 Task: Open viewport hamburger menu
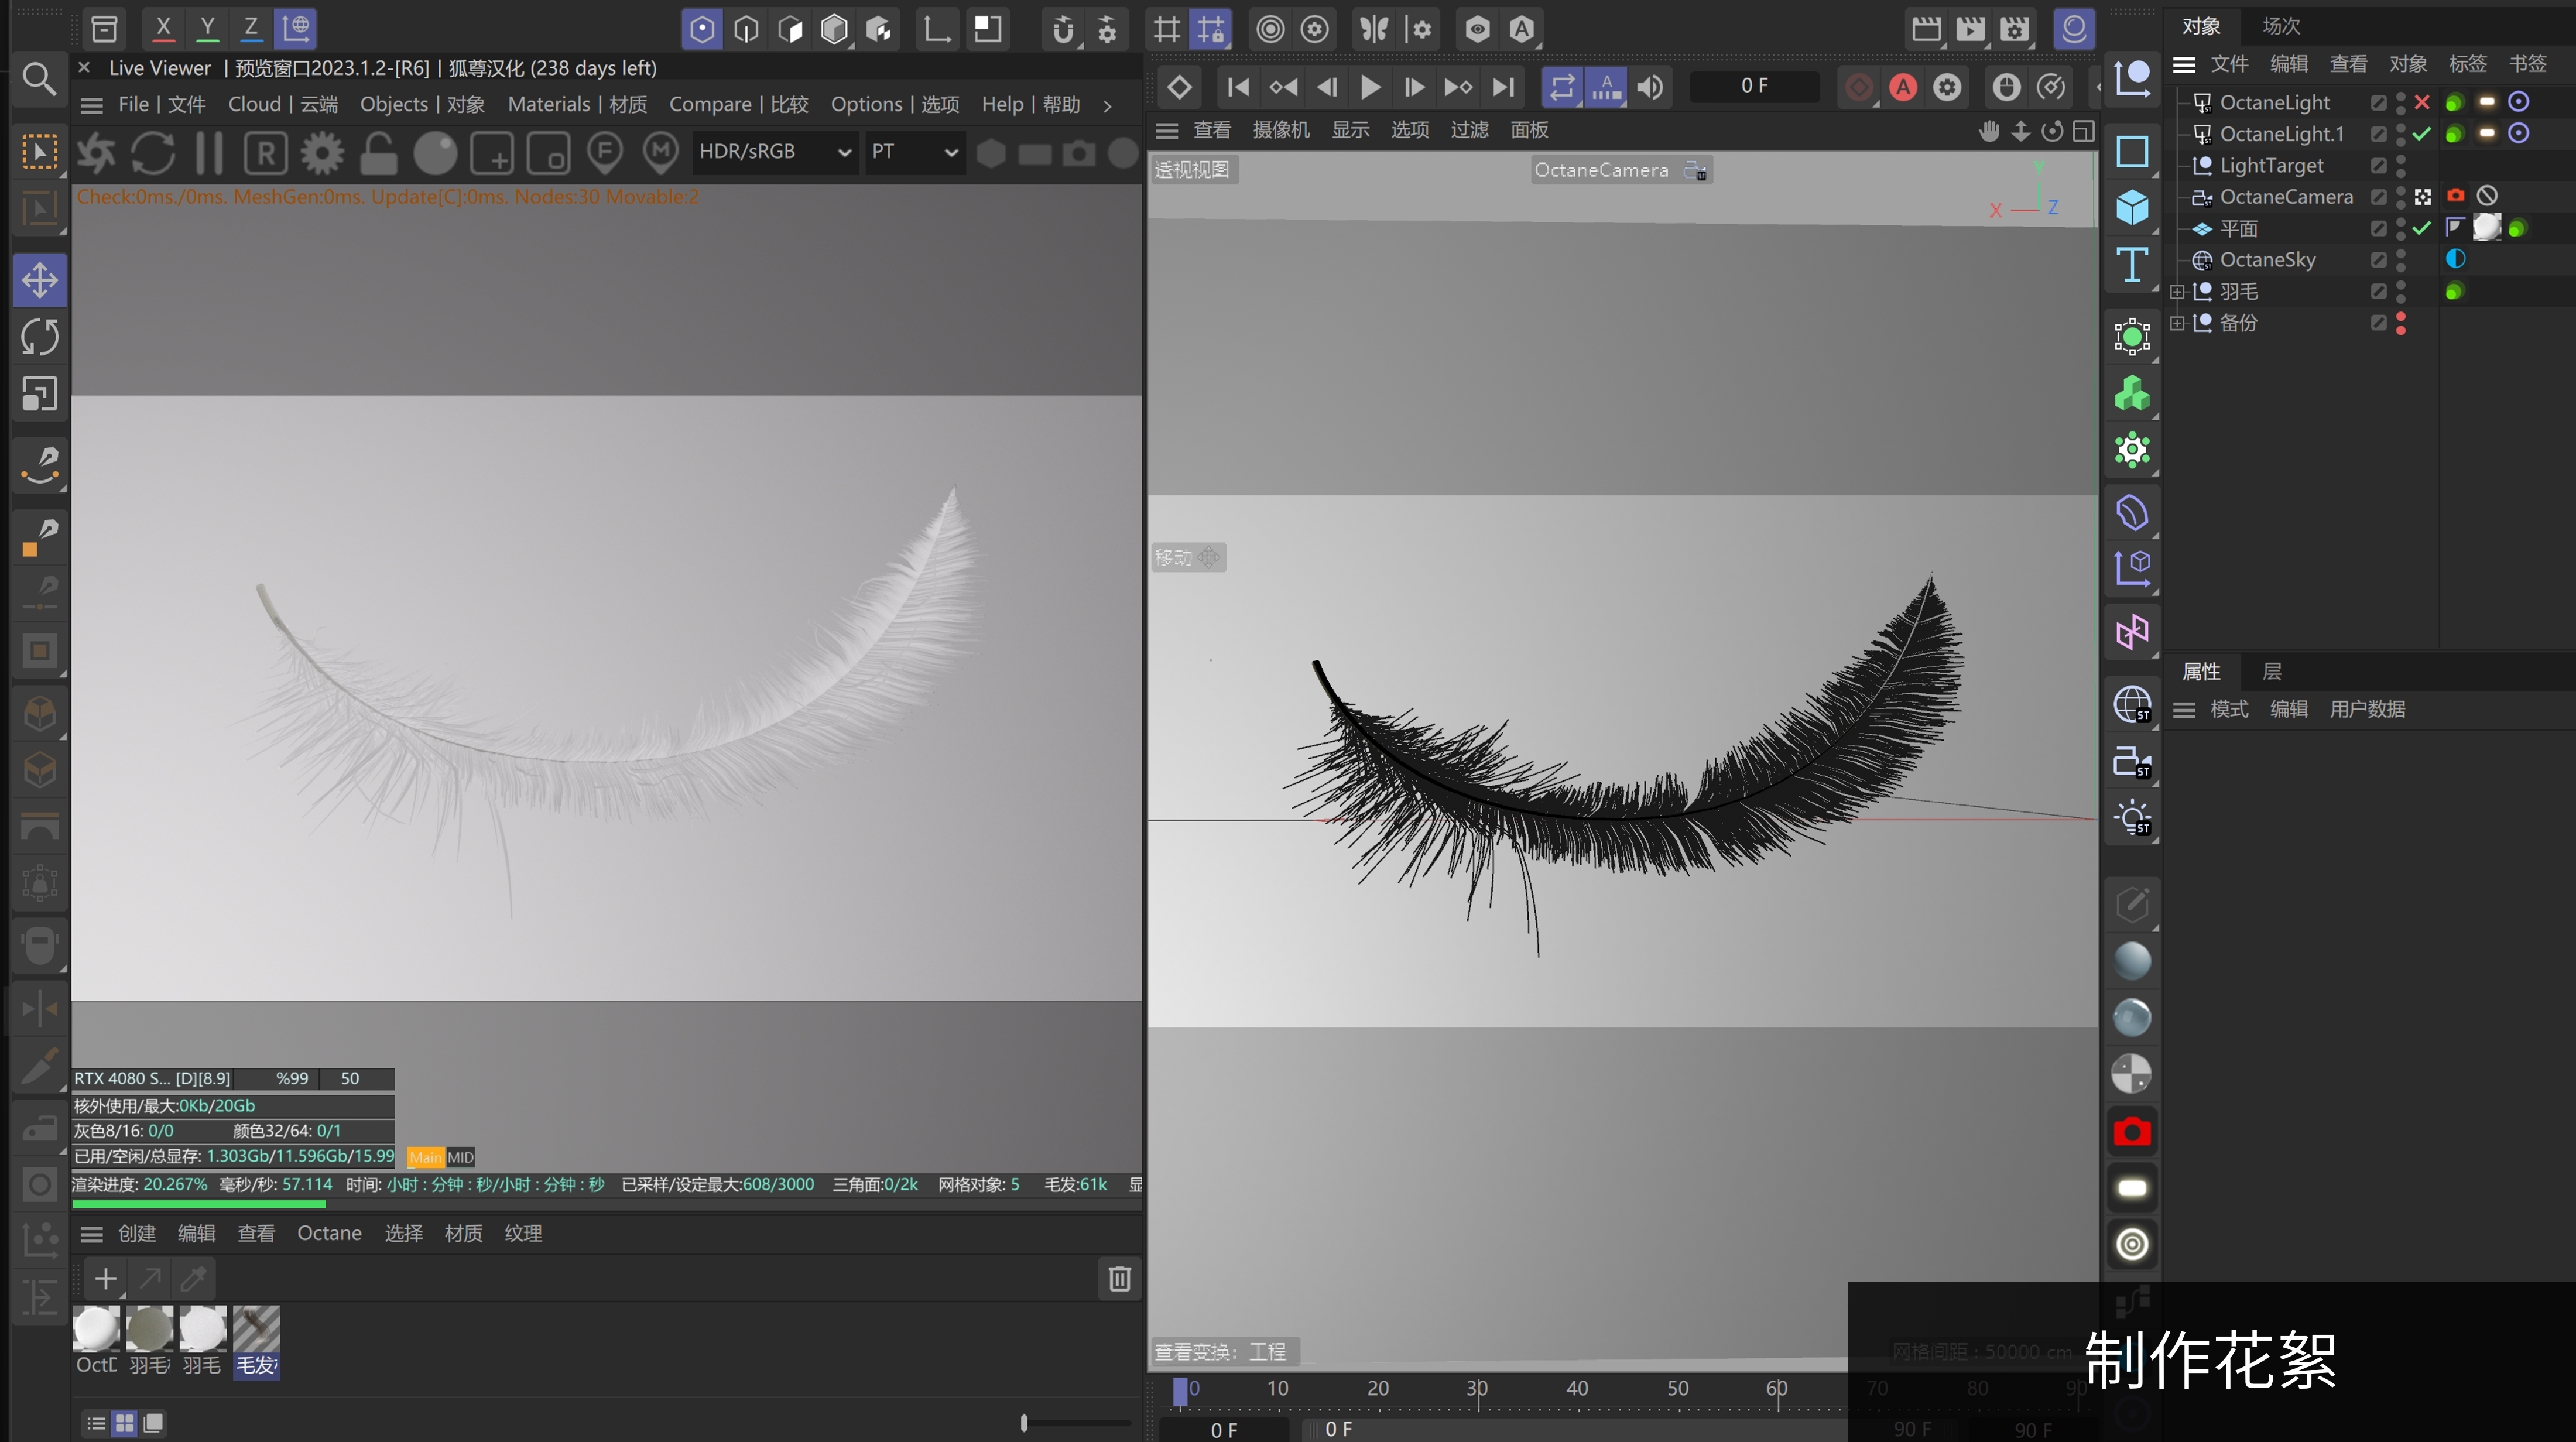[1166, 130]
